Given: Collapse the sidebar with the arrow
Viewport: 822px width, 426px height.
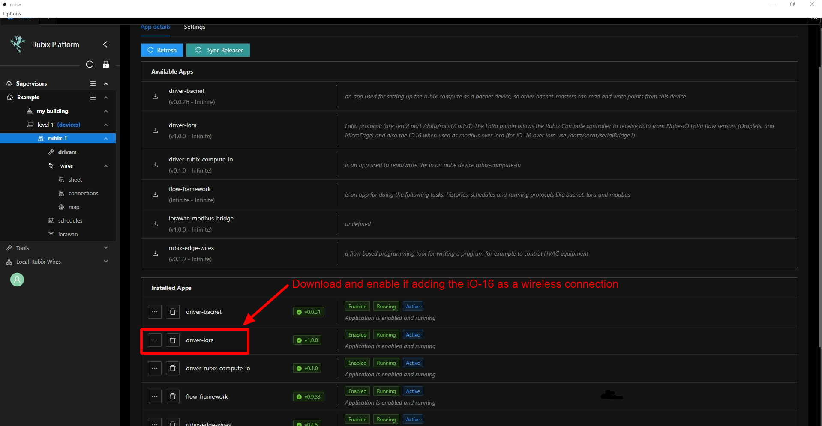Looking at the screenshot, I should (x=105, y=45).
